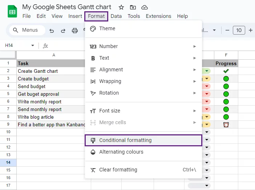Click the select-all corner box
This screenshot has width=255, height=190.
click(8, 55)
